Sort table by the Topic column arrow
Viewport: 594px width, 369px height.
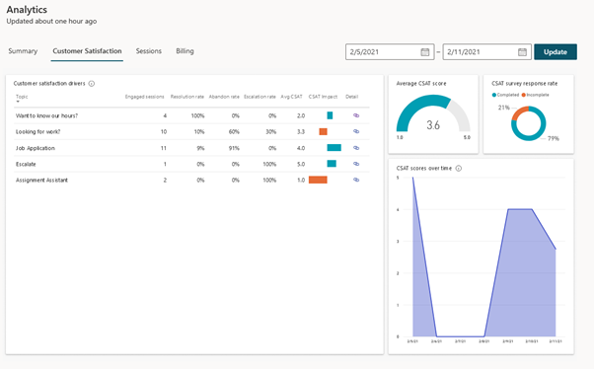tap(18, 102)
